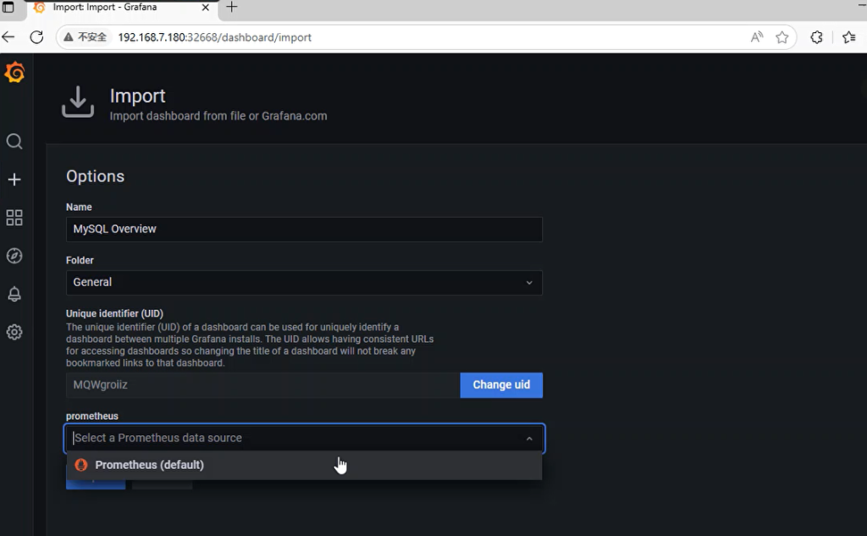Viewport: 867px width, 536px height.
Task: Click the browser address bar URL
Action: [x=214, y=37]
